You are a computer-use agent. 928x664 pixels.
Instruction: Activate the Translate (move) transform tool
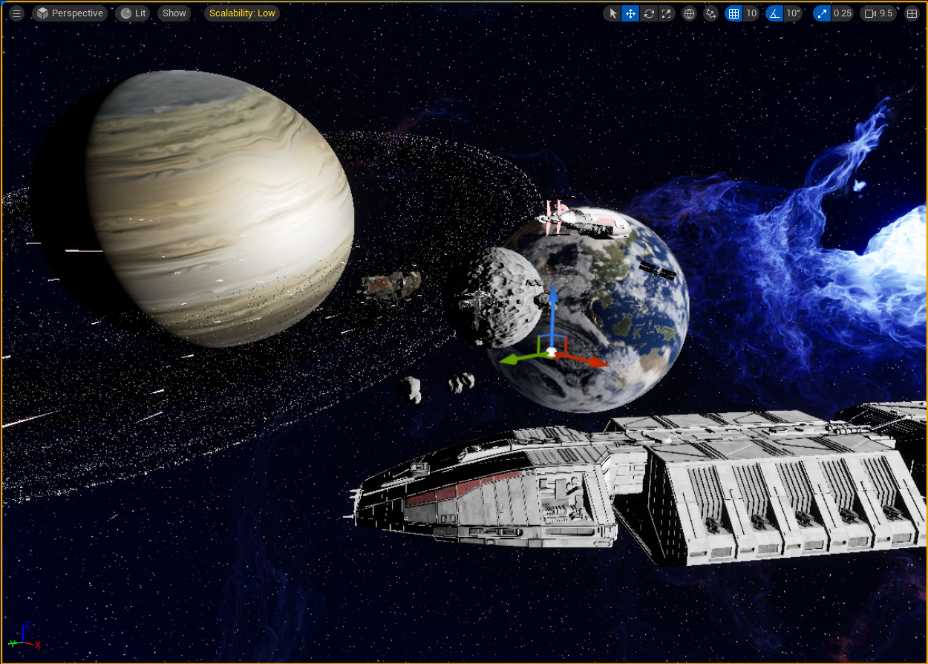pos(630,13)
